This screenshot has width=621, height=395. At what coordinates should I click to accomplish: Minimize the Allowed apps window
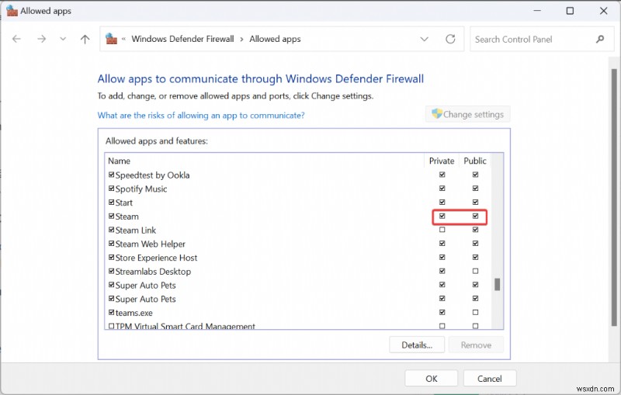(537, 11)
